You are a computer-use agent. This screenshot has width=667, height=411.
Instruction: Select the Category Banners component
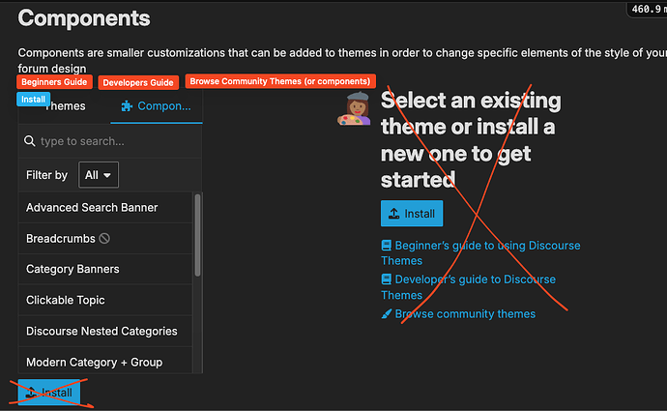(x=105, y=269)
